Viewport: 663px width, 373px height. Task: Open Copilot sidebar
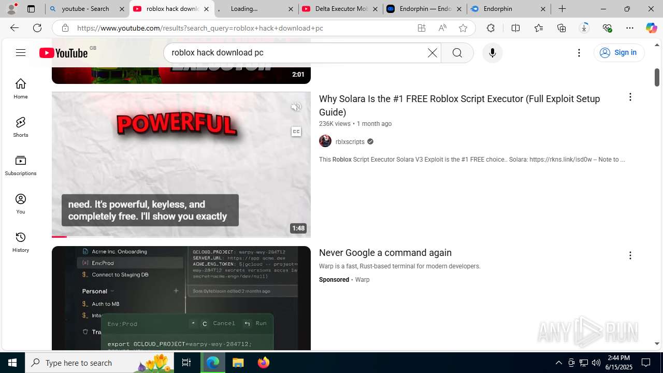(x=652, y=28)
